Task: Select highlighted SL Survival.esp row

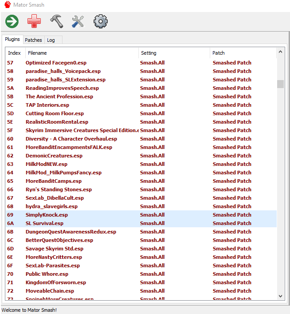Action: click(141, 223)
